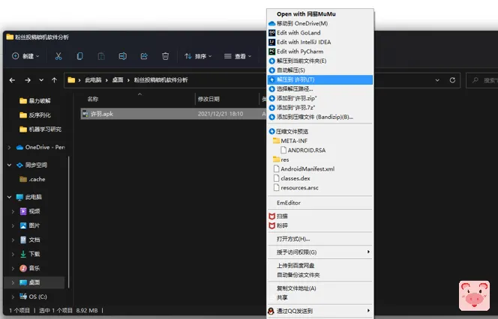
Task: Select 桌面 in the sidebar
Action: pos(34,282)
